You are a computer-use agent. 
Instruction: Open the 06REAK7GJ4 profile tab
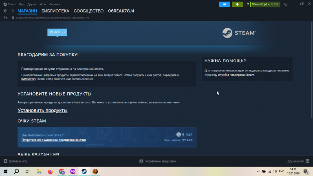pos(121,11)
